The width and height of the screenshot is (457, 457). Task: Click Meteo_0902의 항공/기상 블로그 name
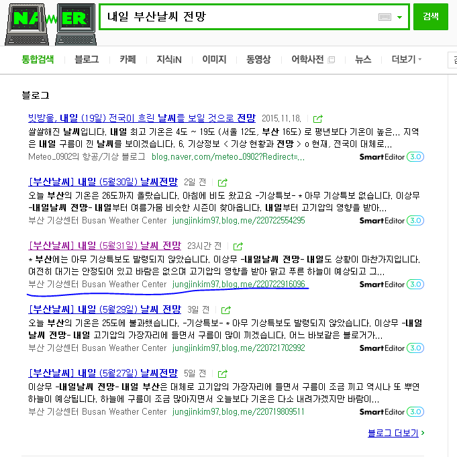coord(87,157)
